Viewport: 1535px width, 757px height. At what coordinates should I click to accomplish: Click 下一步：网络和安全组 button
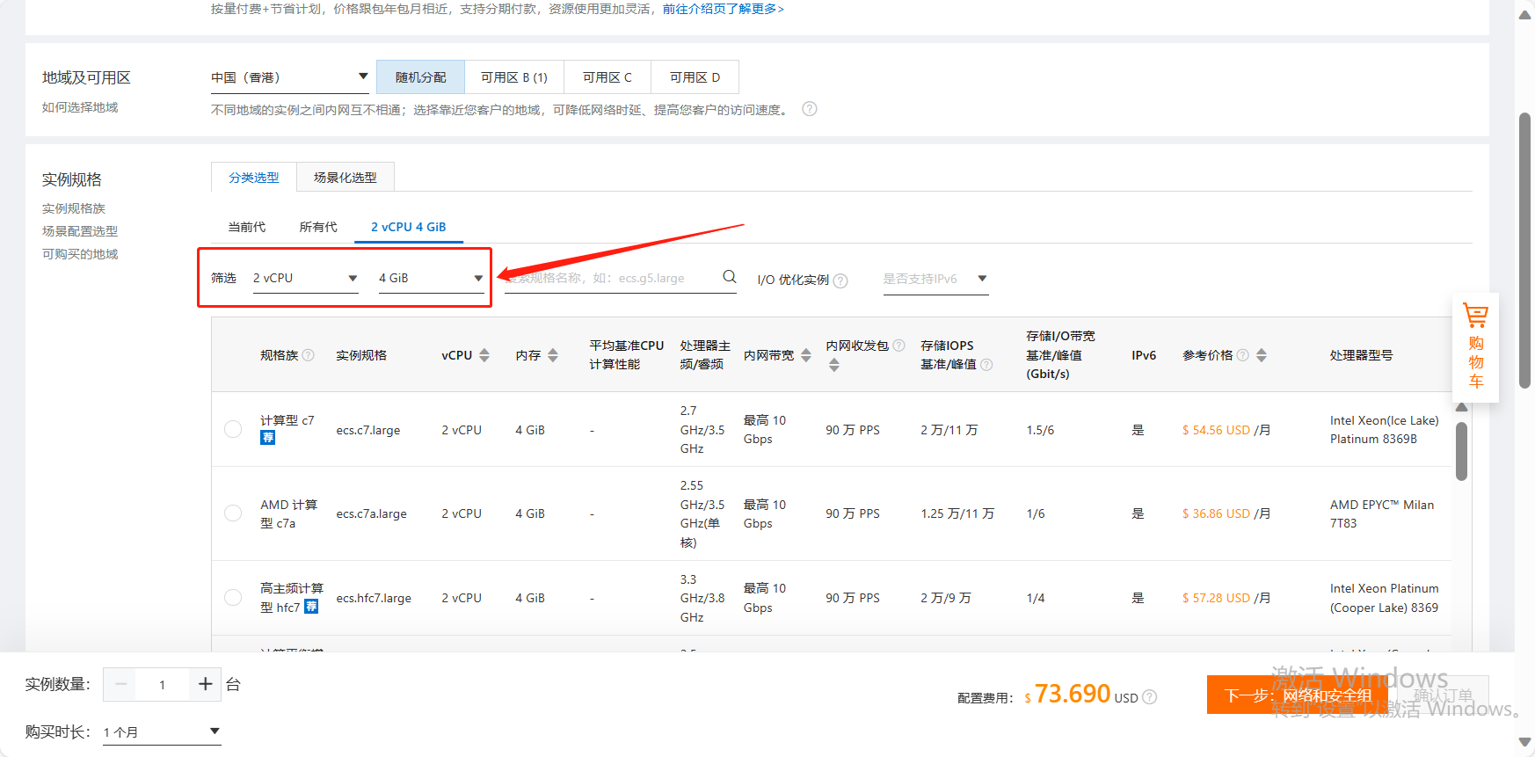point(1298,695)
